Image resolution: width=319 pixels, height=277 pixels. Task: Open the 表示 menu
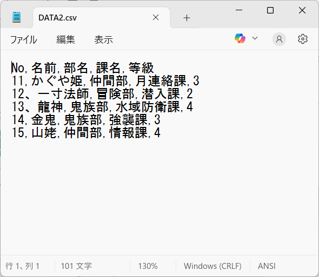[103, 39]
